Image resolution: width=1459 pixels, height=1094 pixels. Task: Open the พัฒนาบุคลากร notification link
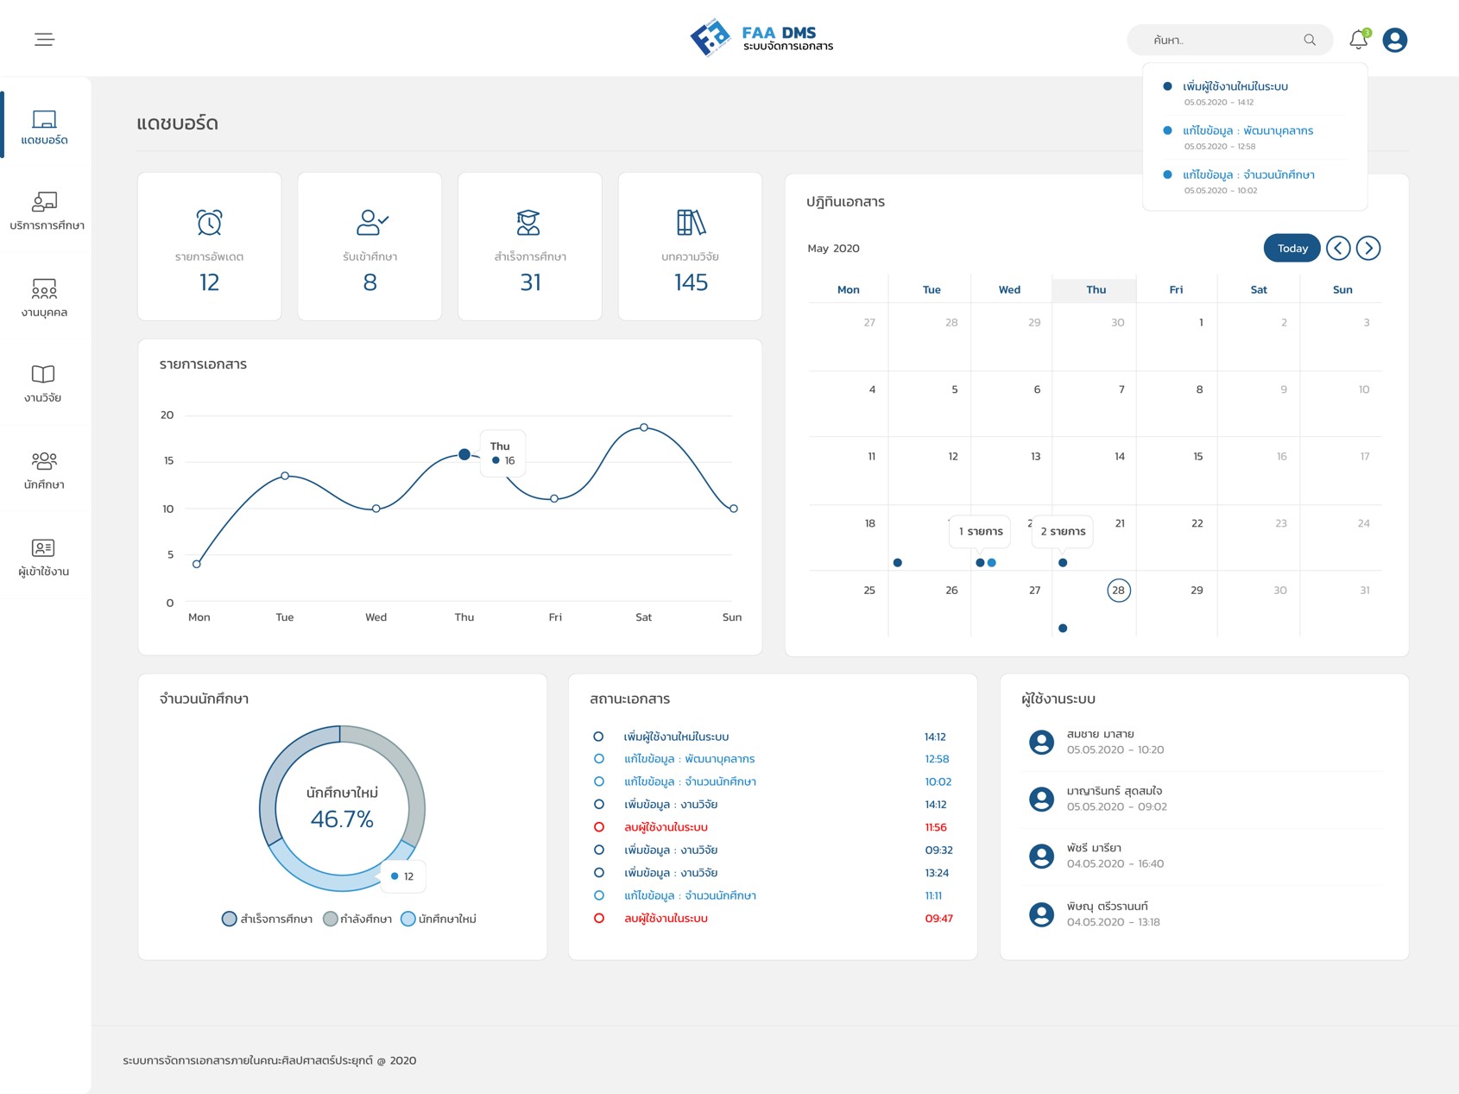(1247, 131)
